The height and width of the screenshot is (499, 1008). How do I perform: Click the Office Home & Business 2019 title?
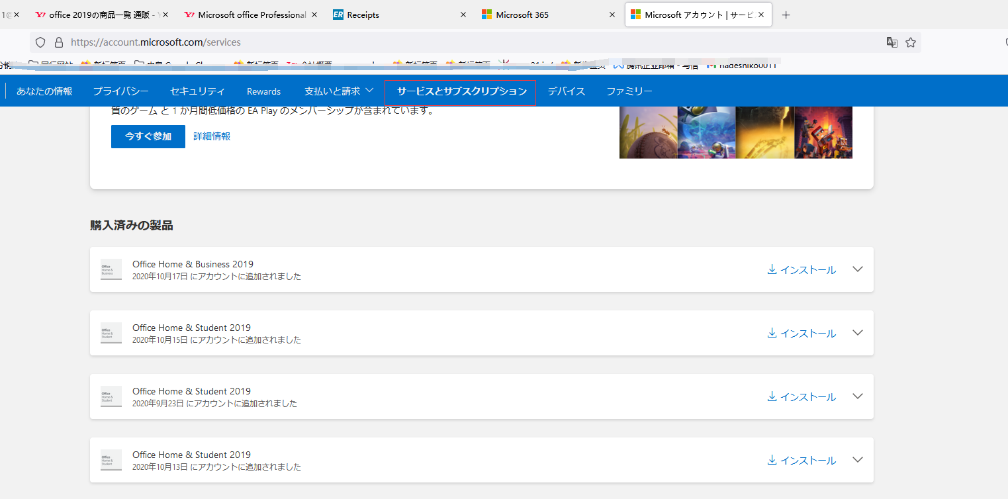click(193, 264)
